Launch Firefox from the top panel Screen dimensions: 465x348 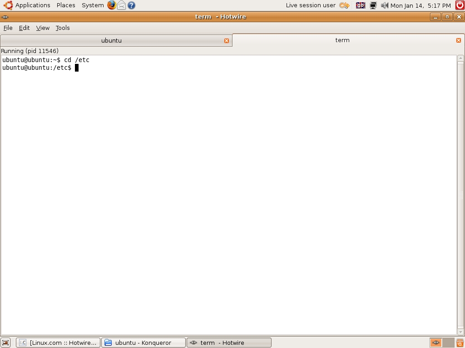pos(112,5)
